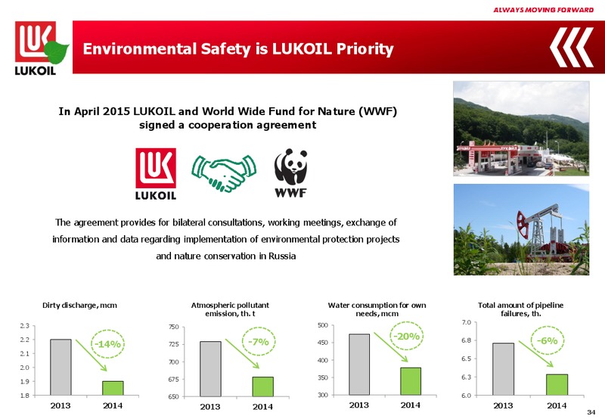
Task: Click the paragraph about bilateral consultations
Action: tap(226, 239)
